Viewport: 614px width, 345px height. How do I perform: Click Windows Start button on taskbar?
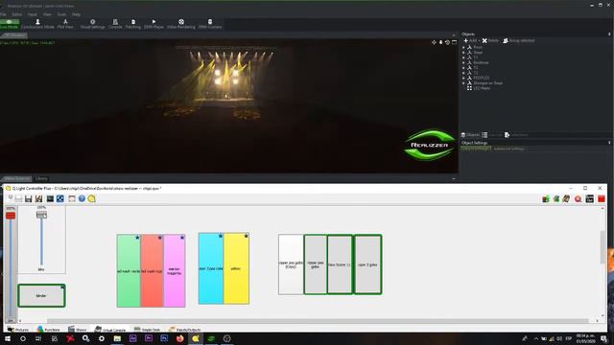point(8,338)
